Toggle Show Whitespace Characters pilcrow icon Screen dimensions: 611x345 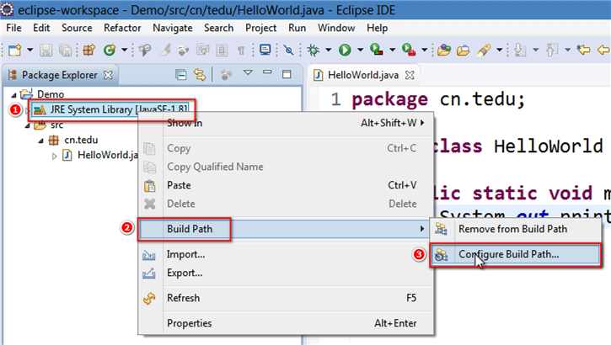pyautogui.click(x=241, y=50)
